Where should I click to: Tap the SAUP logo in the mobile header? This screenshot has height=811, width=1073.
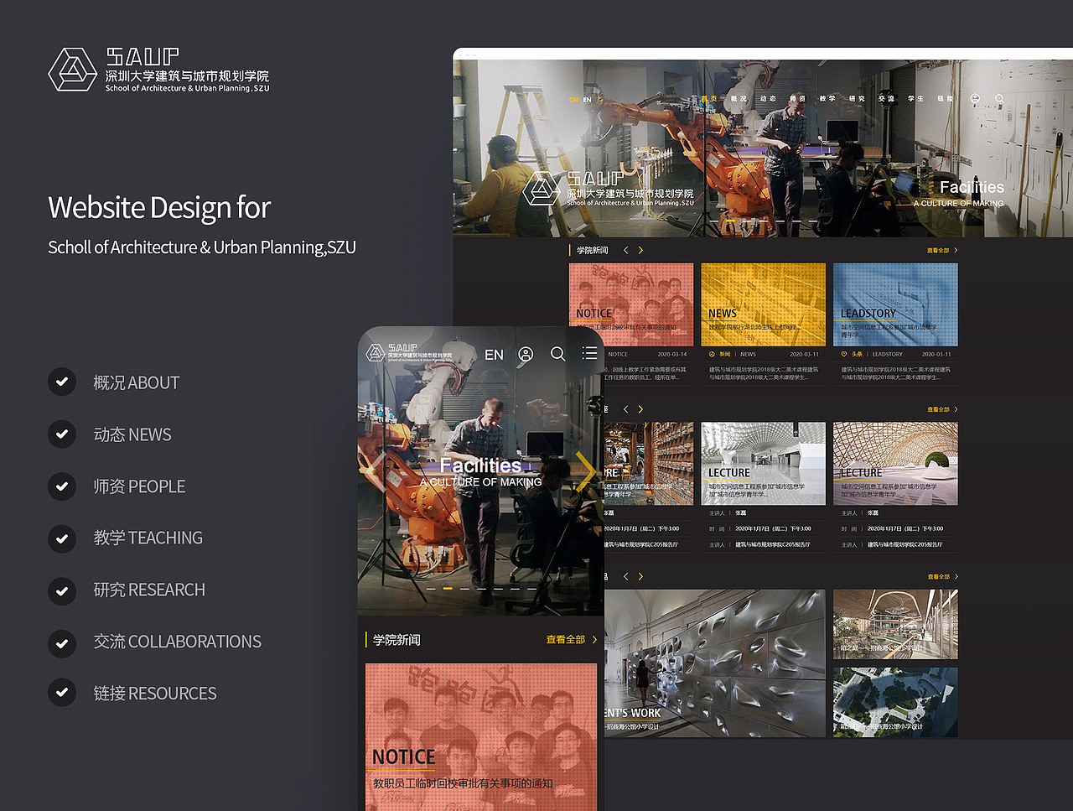coord(409,352)
